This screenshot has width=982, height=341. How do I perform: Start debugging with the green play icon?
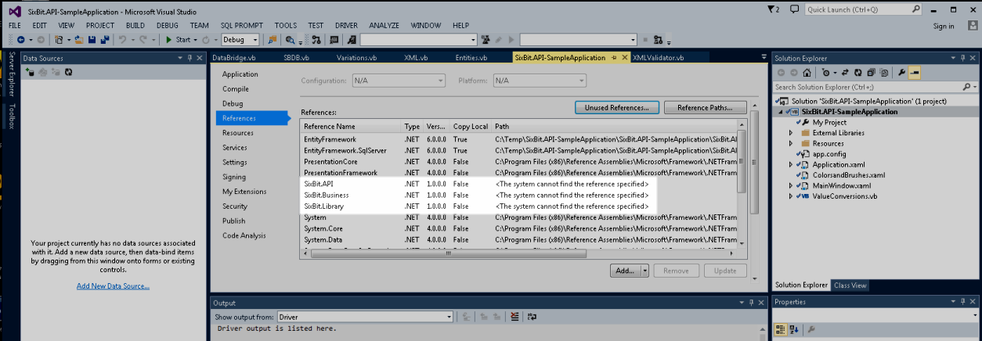tap(170, 39)
